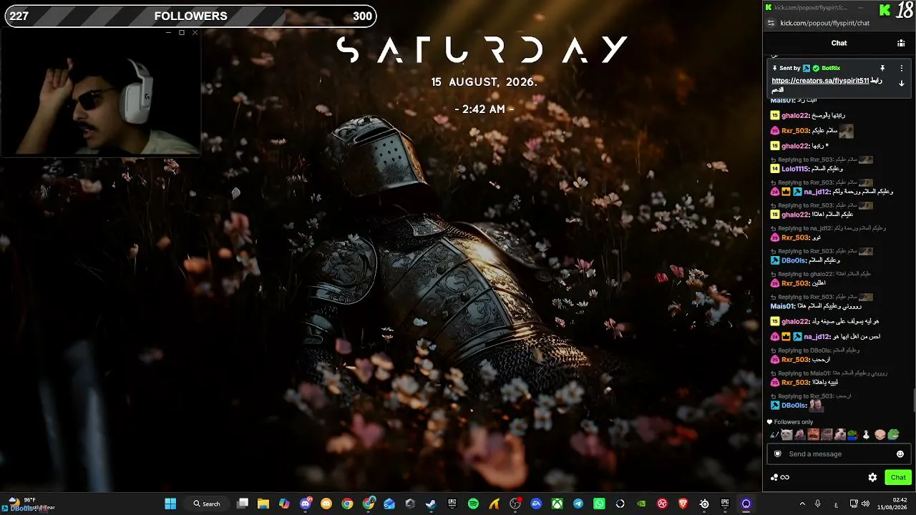
Task: Open site information icon in address bar
Action: 771,23
